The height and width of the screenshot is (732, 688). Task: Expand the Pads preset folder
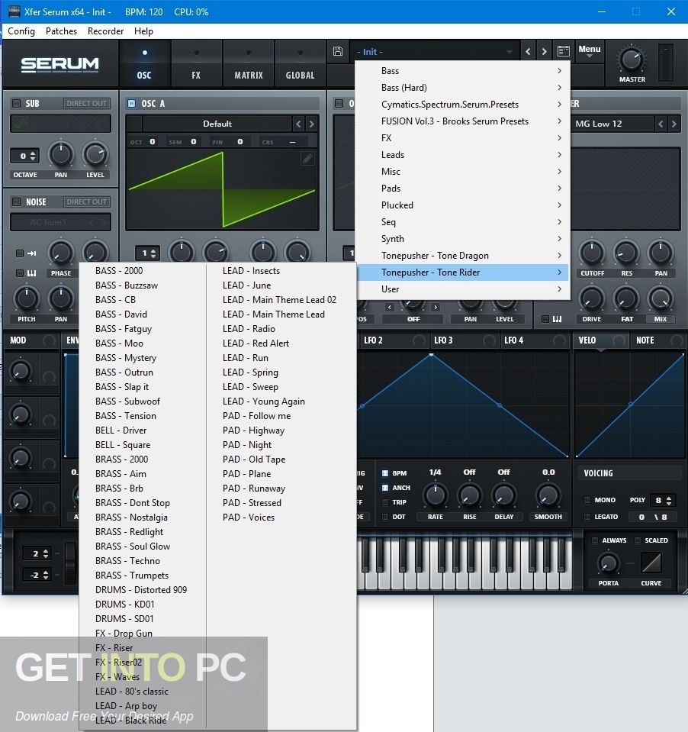click(x=463, y=188)
